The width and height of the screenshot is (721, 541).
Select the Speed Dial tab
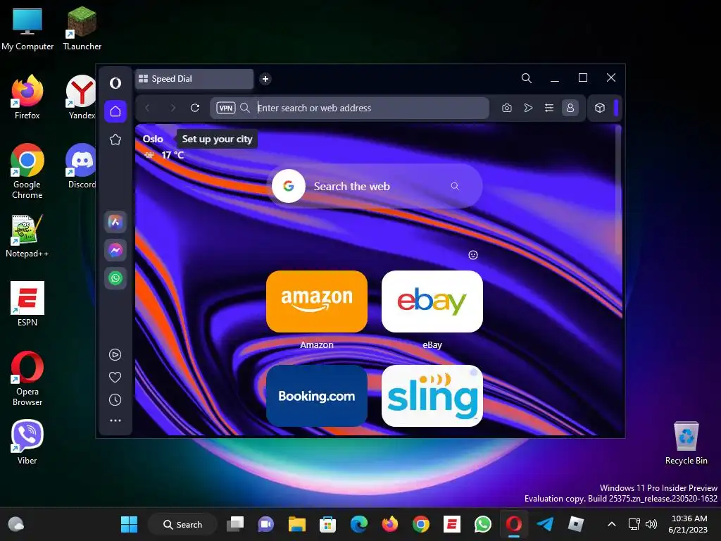coord(194,79)
